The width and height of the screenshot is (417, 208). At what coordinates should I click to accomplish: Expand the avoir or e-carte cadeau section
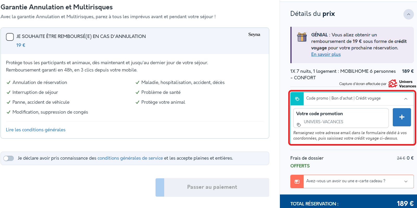point(406,181)
